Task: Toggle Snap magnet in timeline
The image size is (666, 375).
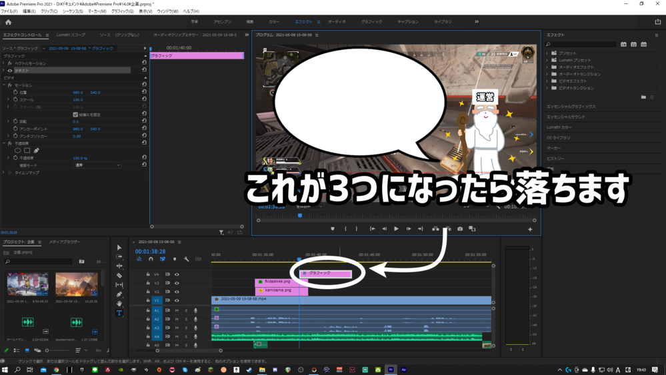Action: click(151, 259)
